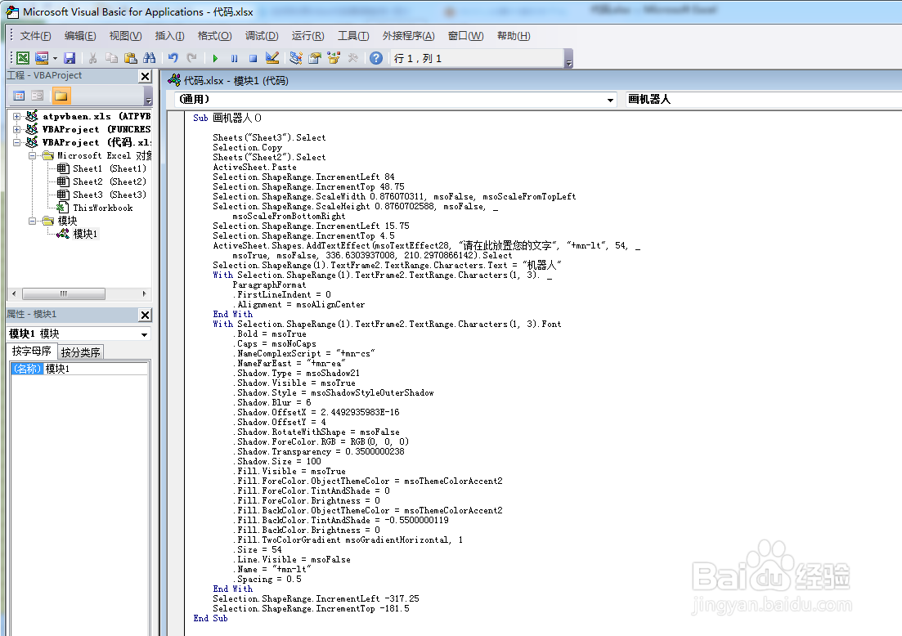Open Find with the binoculars icon
The width and height of the screenshot is (902, 636).
150,58
